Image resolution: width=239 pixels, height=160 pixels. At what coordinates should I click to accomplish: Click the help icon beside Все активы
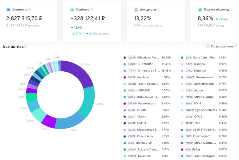coord(27,46)
